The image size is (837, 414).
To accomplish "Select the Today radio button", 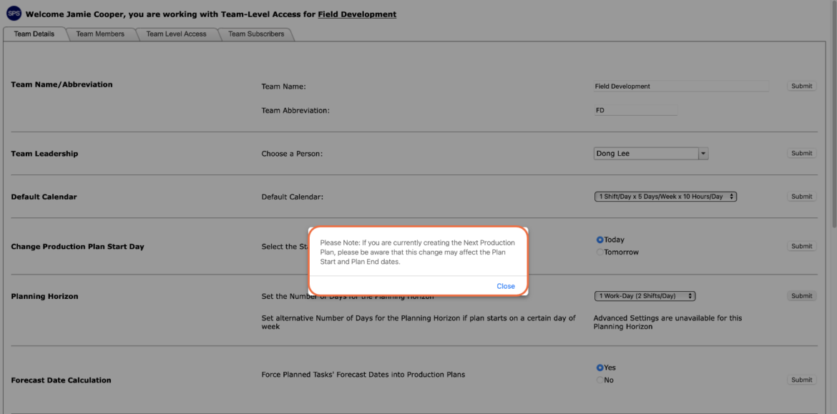I will click(x=600, y=240).
